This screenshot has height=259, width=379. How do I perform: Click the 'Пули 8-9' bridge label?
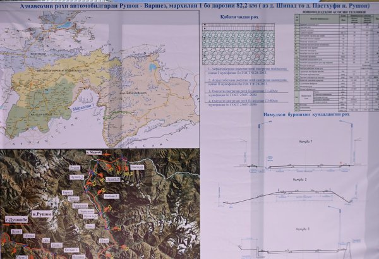tap(112, 179)
